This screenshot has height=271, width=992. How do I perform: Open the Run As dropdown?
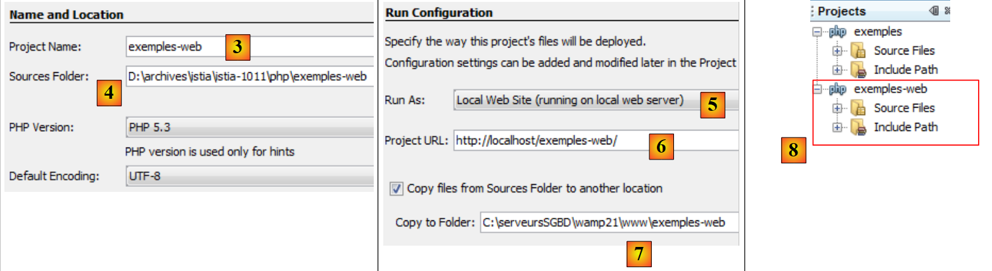pos(595,100)
